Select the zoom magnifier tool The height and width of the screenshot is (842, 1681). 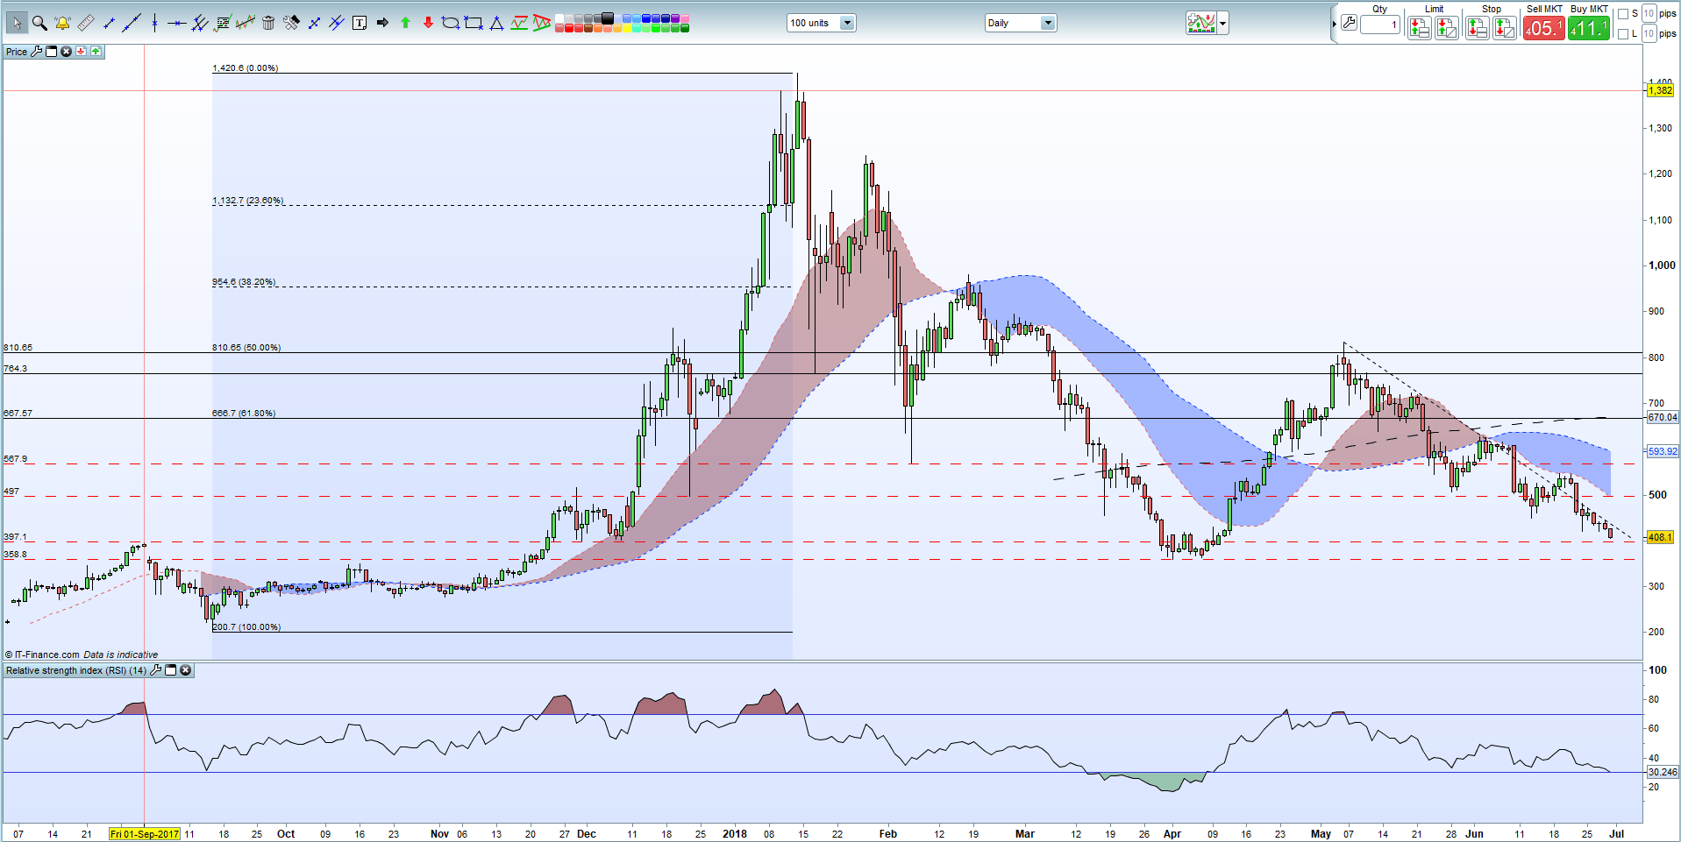point(39,23)
